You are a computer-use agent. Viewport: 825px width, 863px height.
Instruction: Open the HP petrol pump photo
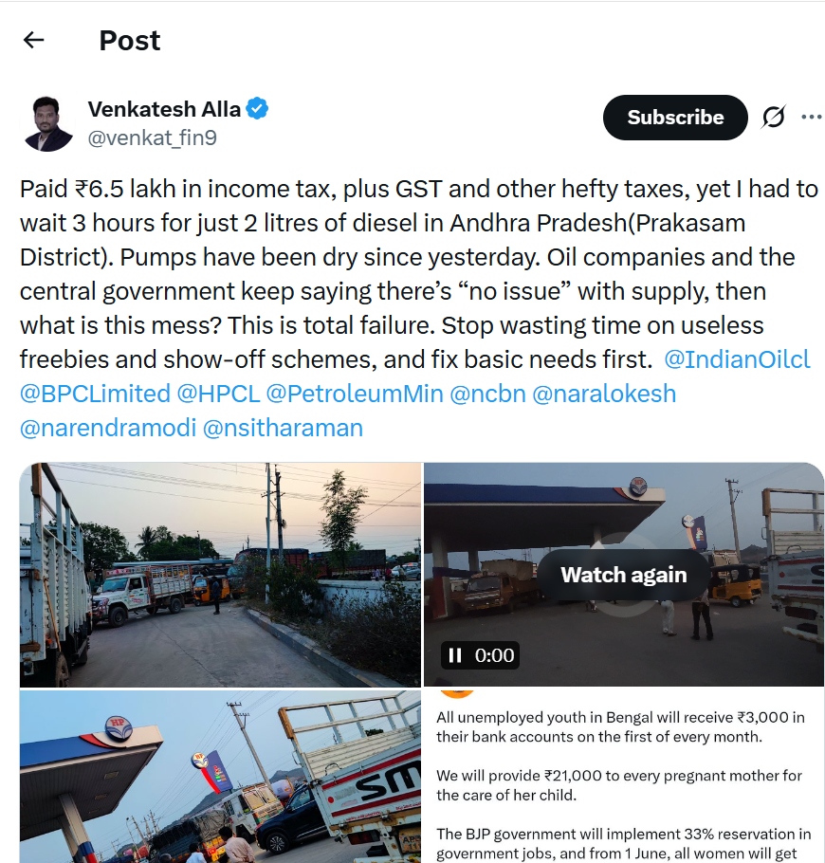220,778
